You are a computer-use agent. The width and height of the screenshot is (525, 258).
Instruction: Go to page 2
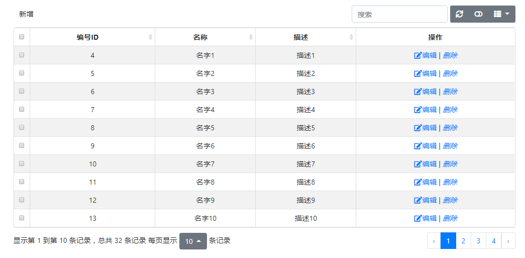[x=463, y=241]
